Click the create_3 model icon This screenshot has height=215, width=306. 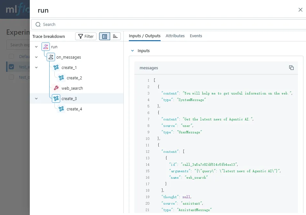tap(56, 98)
